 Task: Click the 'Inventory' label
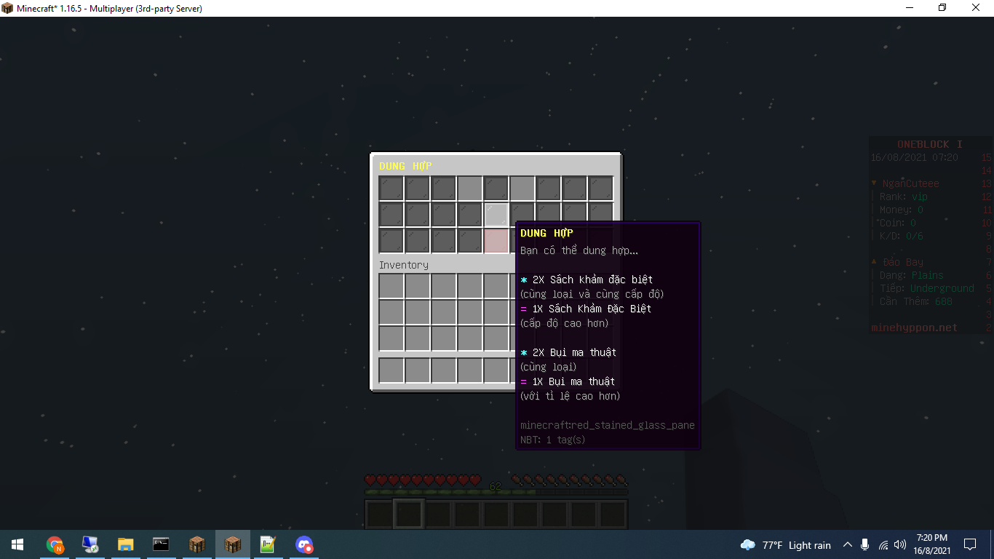click(x=404, y=265)
